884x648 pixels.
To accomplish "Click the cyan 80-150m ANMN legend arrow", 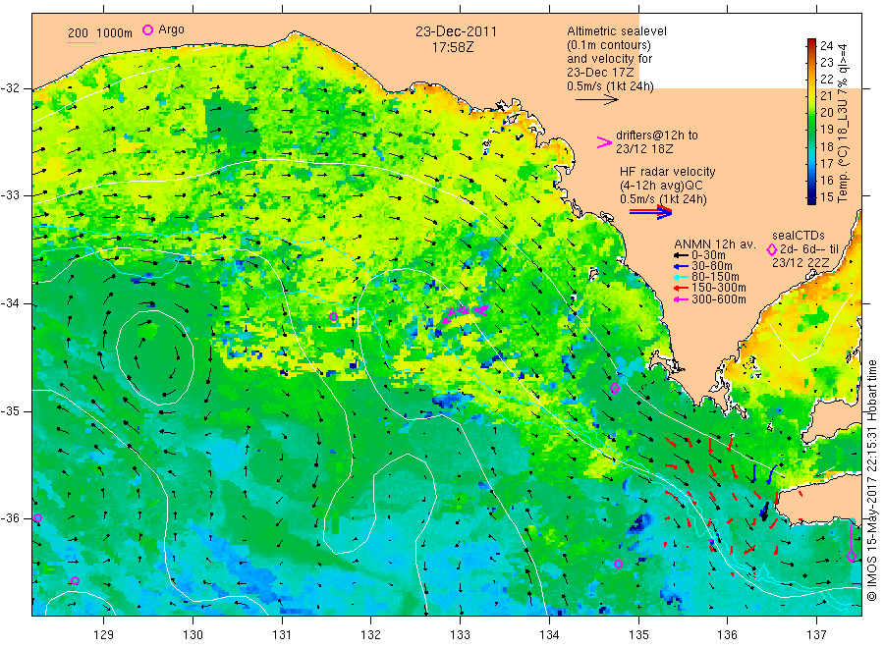I will 681,277.
